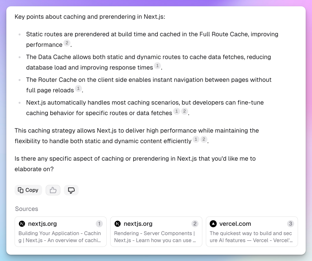
Task: Click the Vercel triangle logo icon
Action: [213, 224]
